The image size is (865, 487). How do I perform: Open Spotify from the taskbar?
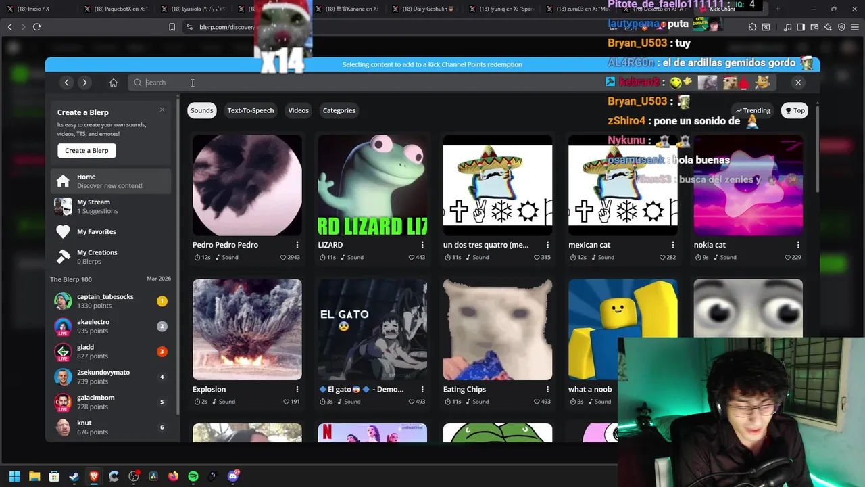click(x=193, y=476)
